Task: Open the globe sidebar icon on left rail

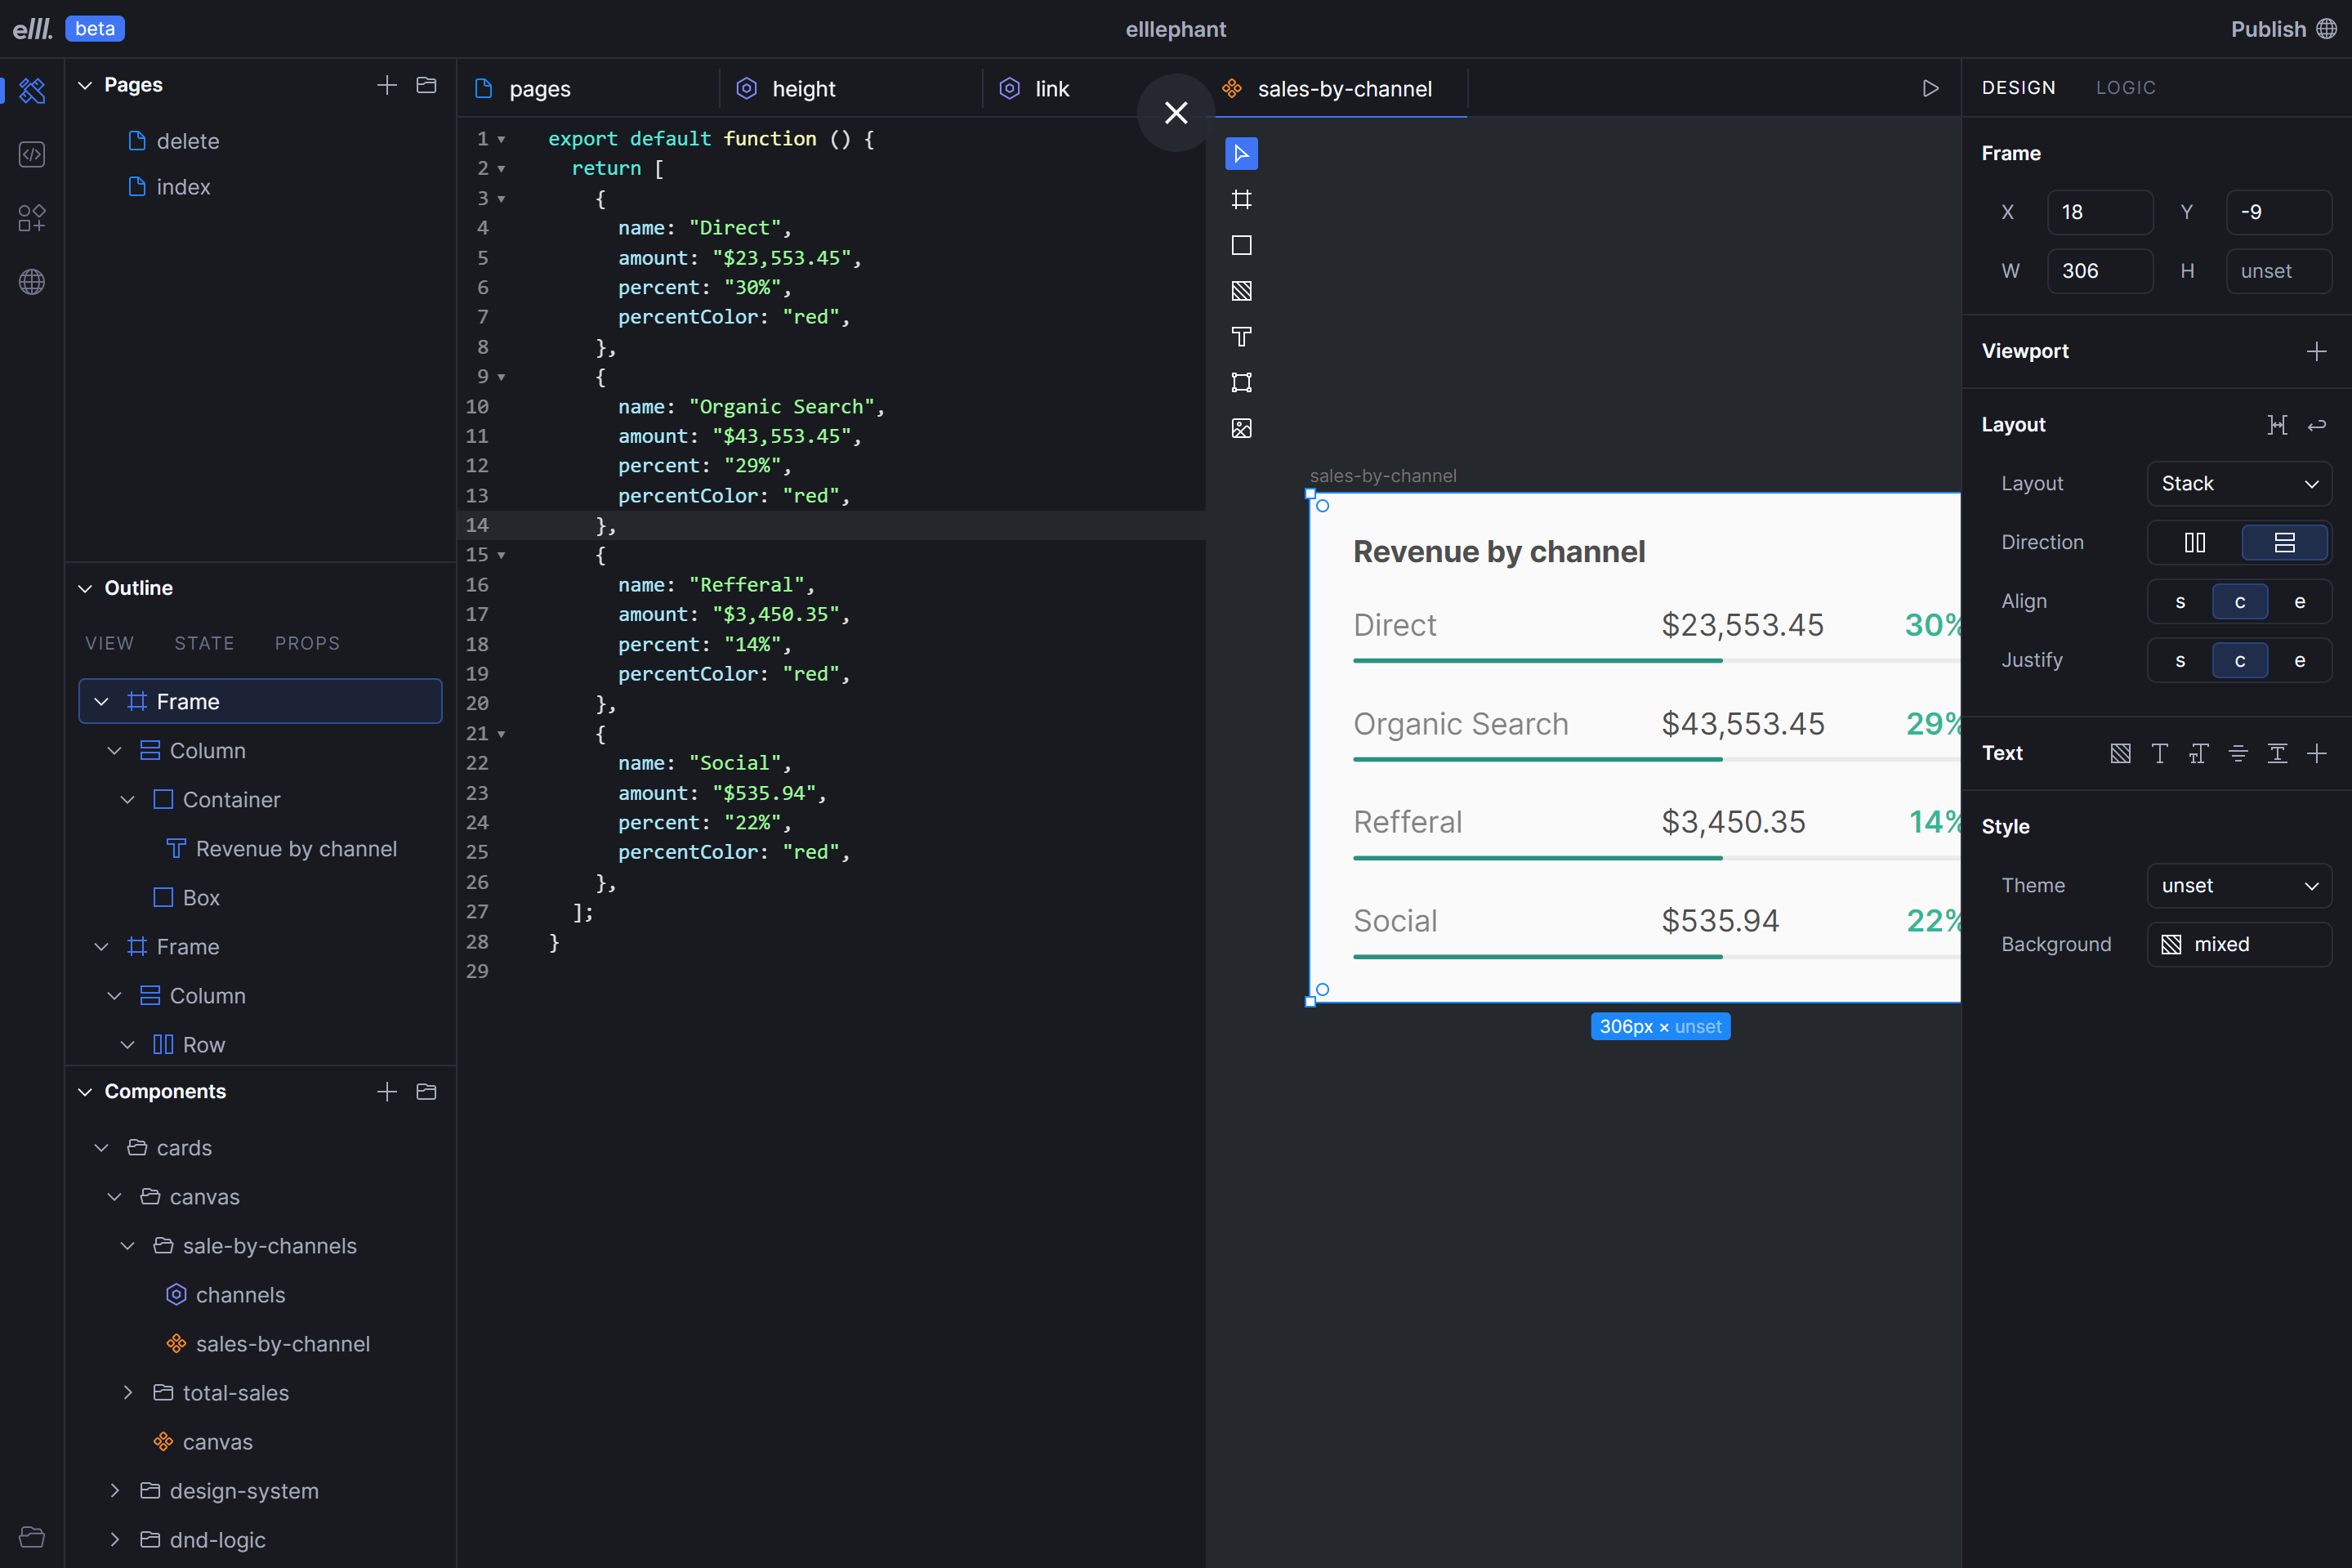Action: click(x=32, y=282)
